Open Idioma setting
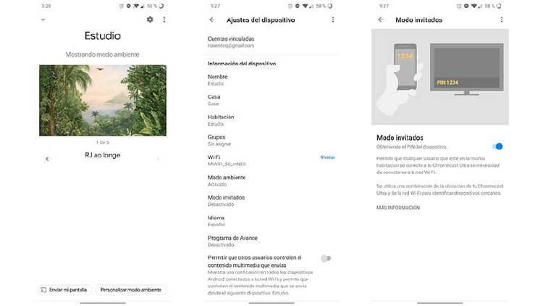This screenshot has height=306, width=543. [x=271, y=221]
